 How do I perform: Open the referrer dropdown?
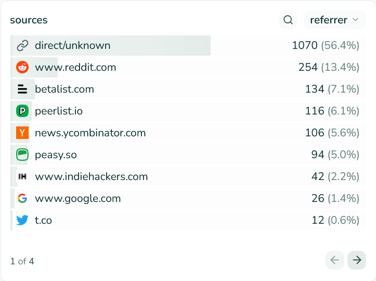coord(334,20)
